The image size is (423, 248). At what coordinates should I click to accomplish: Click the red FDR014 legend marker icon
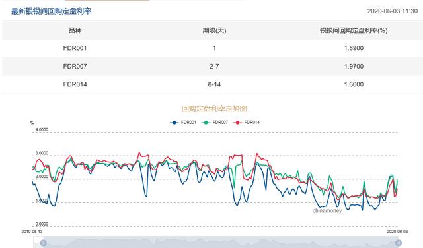point(238,123)
